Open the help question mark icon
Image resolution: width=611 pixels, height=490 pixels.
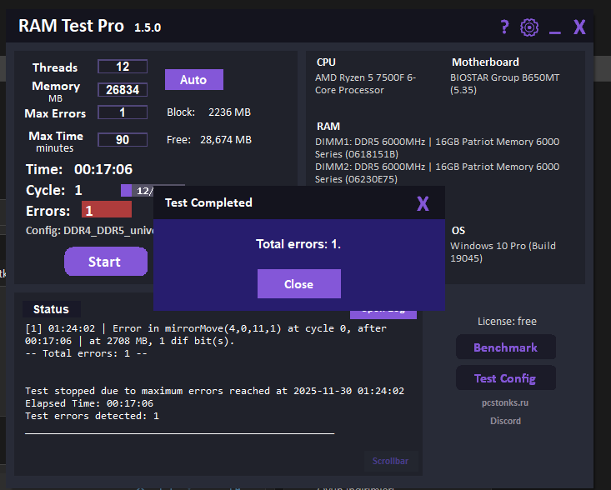coord(504,27)
